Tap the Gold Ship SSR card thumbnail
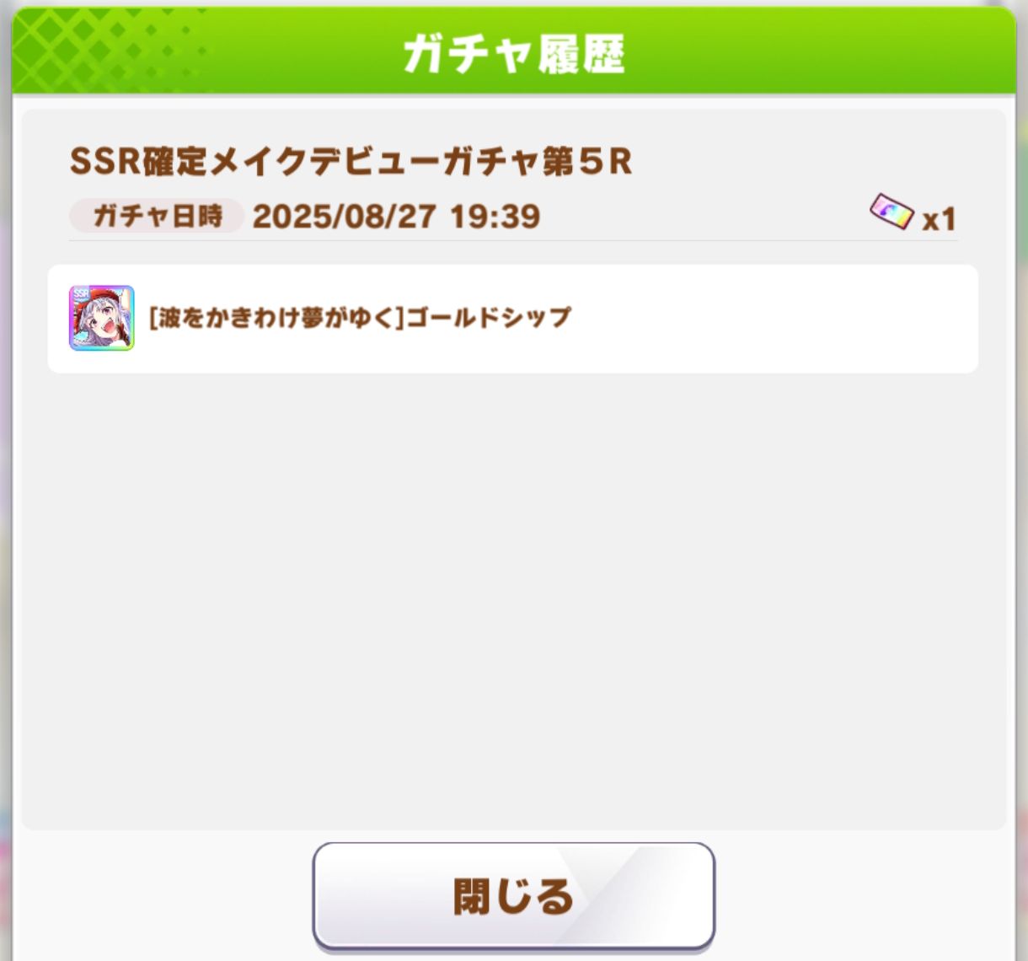This screenshot has width=1028, height=961. click(102, 318)
